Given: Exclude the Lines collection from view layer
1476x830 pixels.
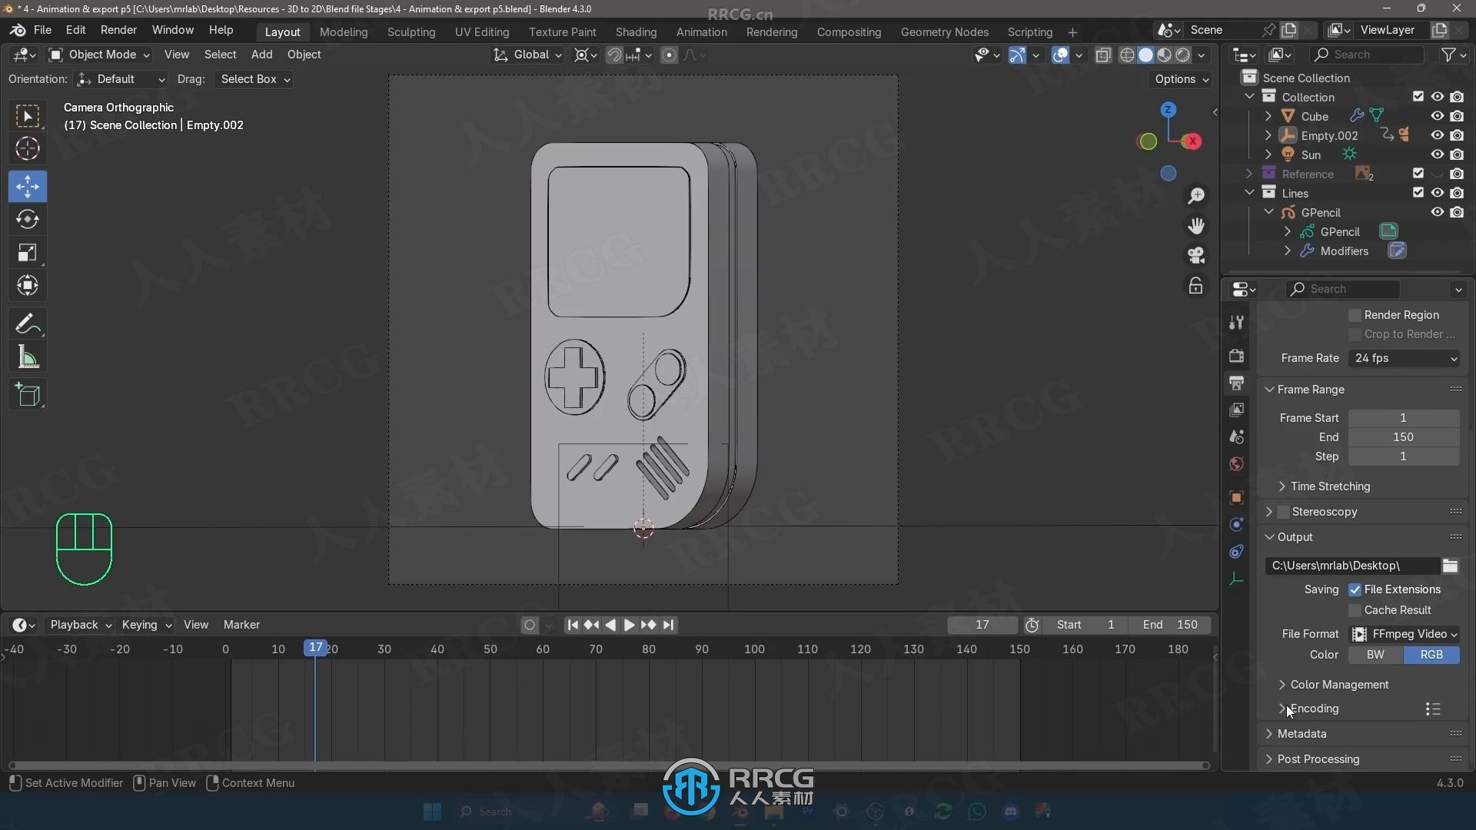Looking at the screenshot, I should tap(1418, 193).
